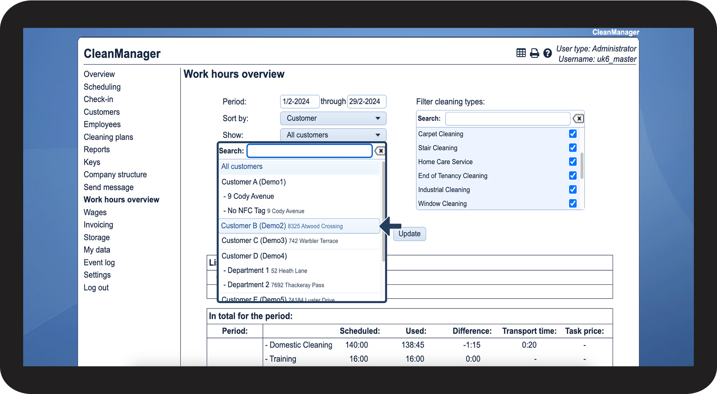Viewport: 717px width, 394px height.
Task: Toggle the Home Care Service checkbox
Action: click(573, 162)
